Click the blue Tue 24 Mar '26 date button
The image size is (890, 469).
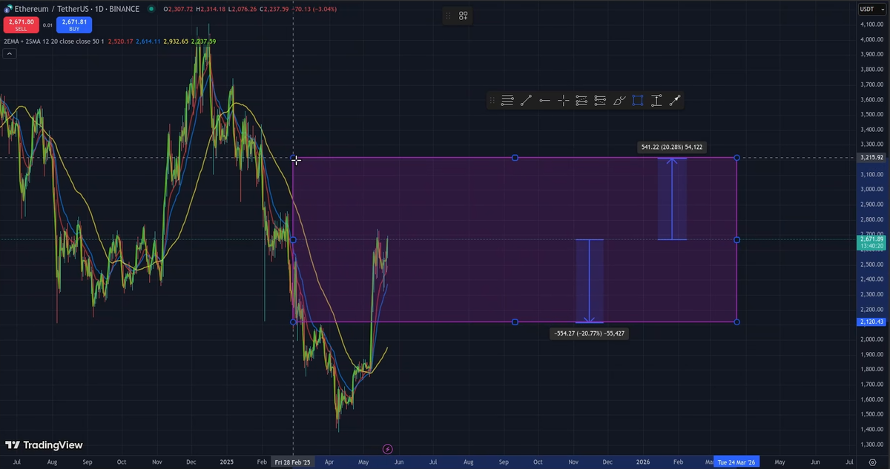[x=736, y=462]
